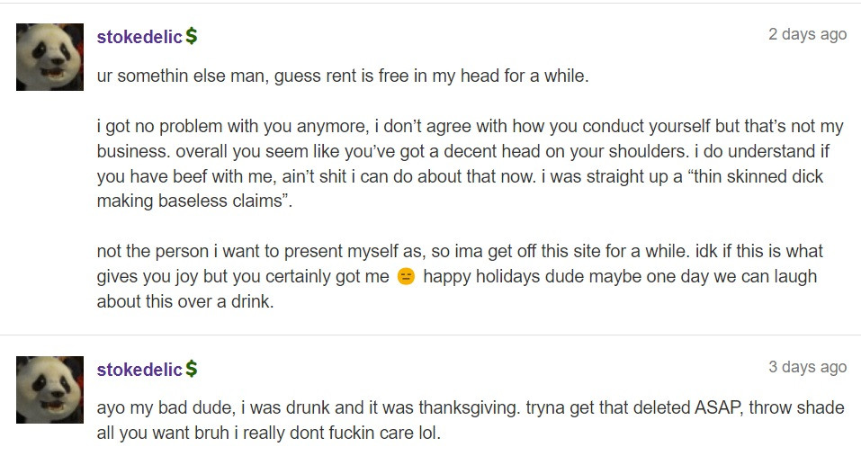Click the line starting "ur somethin else man"
The width and height of the screenshot is (861, 456).
[342, 76]
